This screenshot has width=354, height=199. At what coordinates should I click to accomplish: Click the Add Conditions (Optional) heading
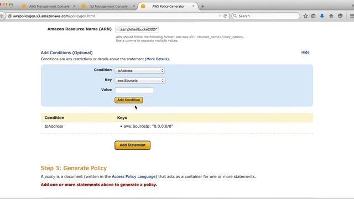66,53
